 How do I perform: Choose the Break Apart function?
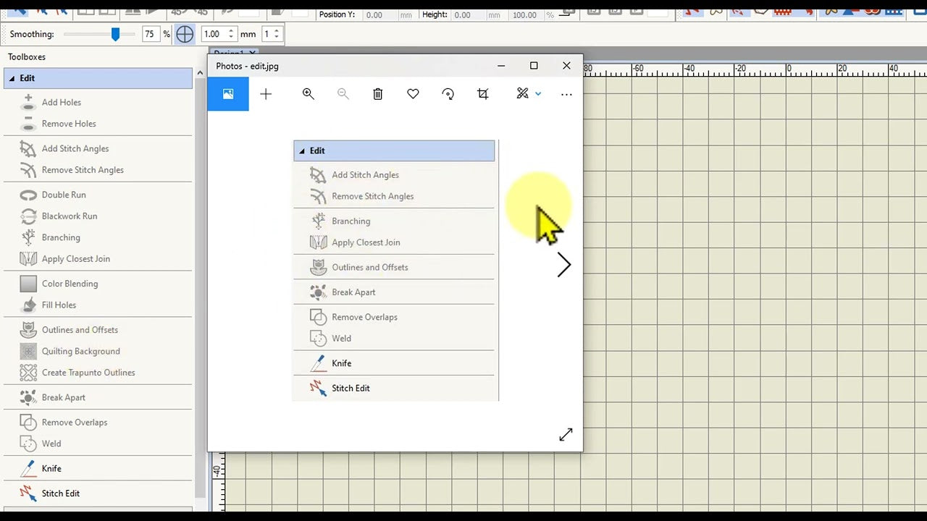coord(63,397)
